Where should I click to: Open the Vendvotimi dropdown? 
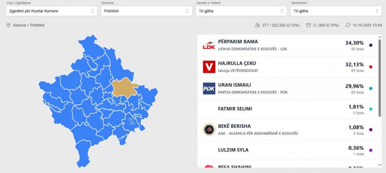click(x=336, y=11)
